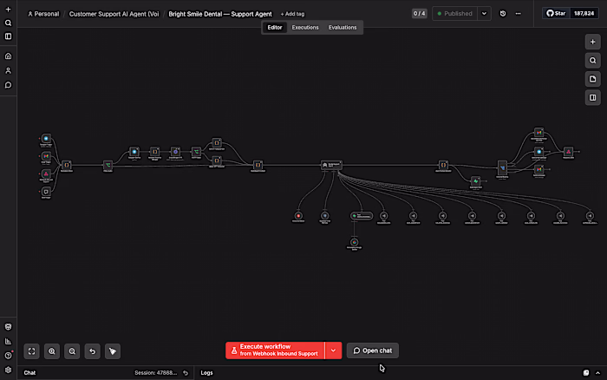This screenshot has height=380, width=607.
Task: Click the GitHub Star button
Action: point(556,14)
